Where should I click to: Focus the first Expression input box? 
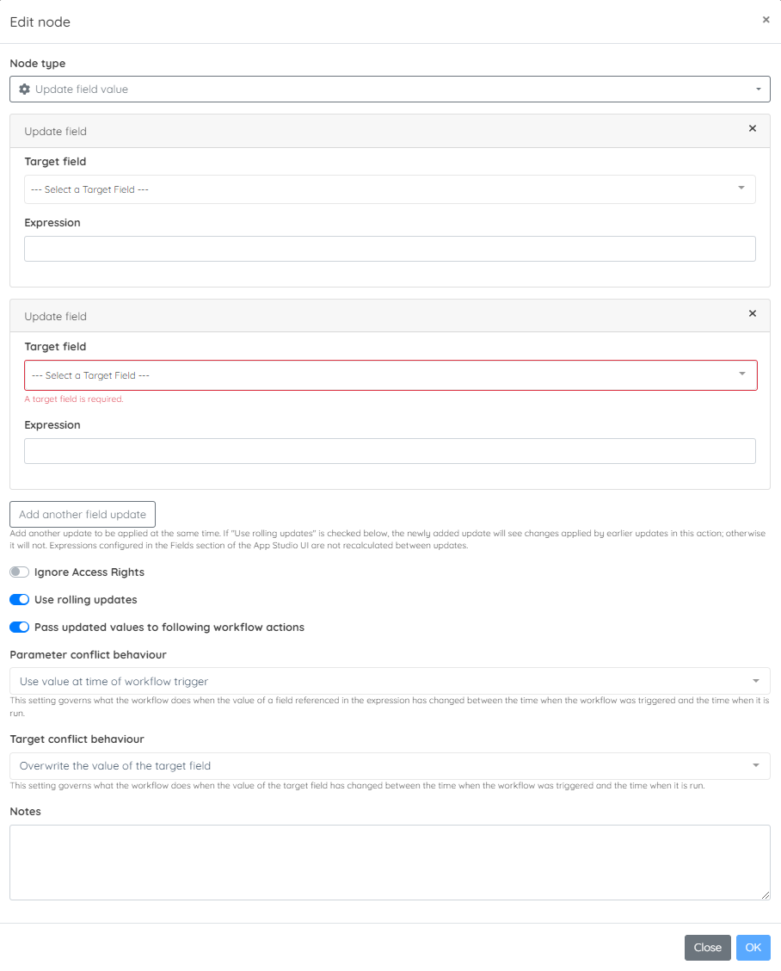coord(390,249)
